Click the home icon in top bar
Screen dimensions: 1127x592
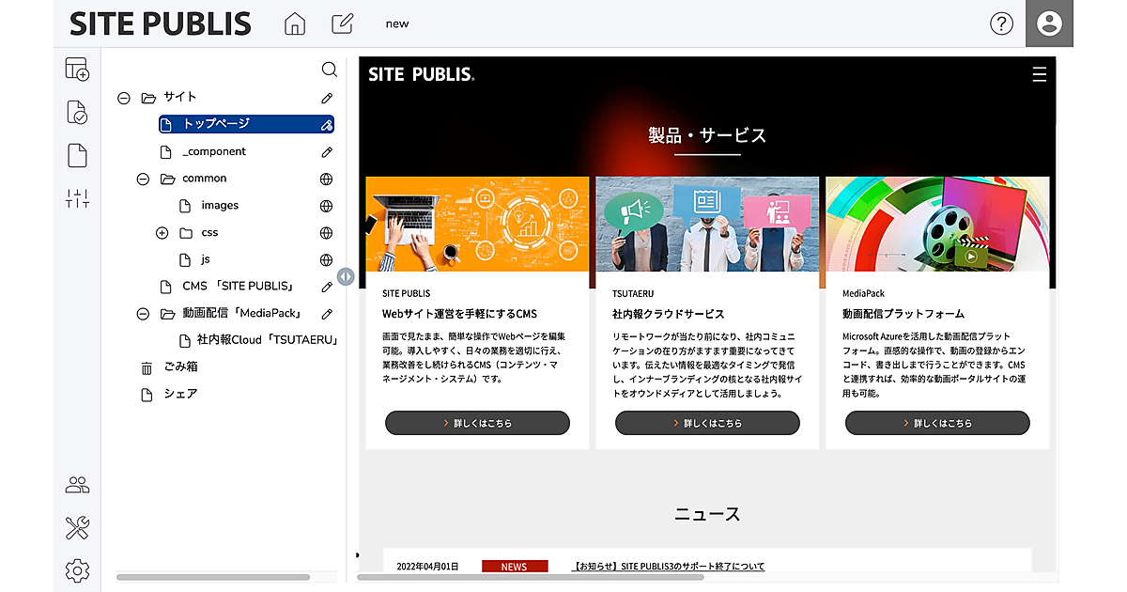[295, 23]
